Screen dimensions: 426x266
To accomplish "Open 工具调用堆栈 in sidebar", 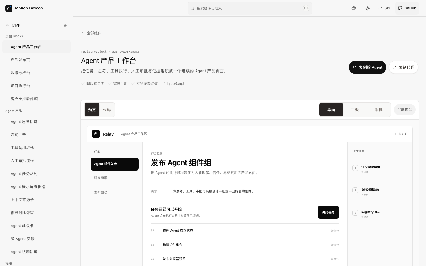I will click(36, 147).
